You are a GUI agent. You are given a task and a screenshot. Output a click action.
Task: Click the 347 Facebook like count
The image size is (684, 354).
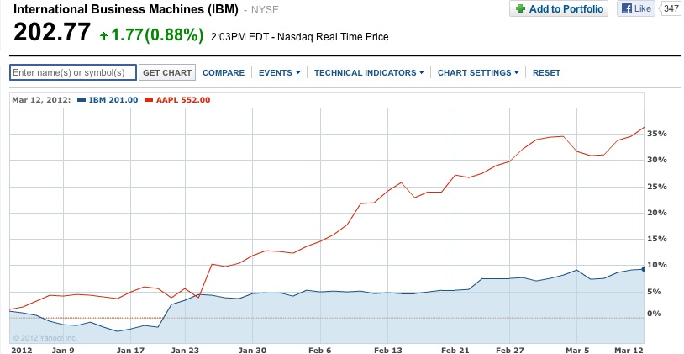[x=671, y=9]
